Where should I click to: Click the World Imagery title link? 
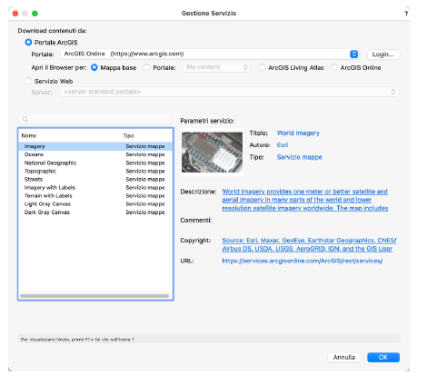(x=298, y=133)
